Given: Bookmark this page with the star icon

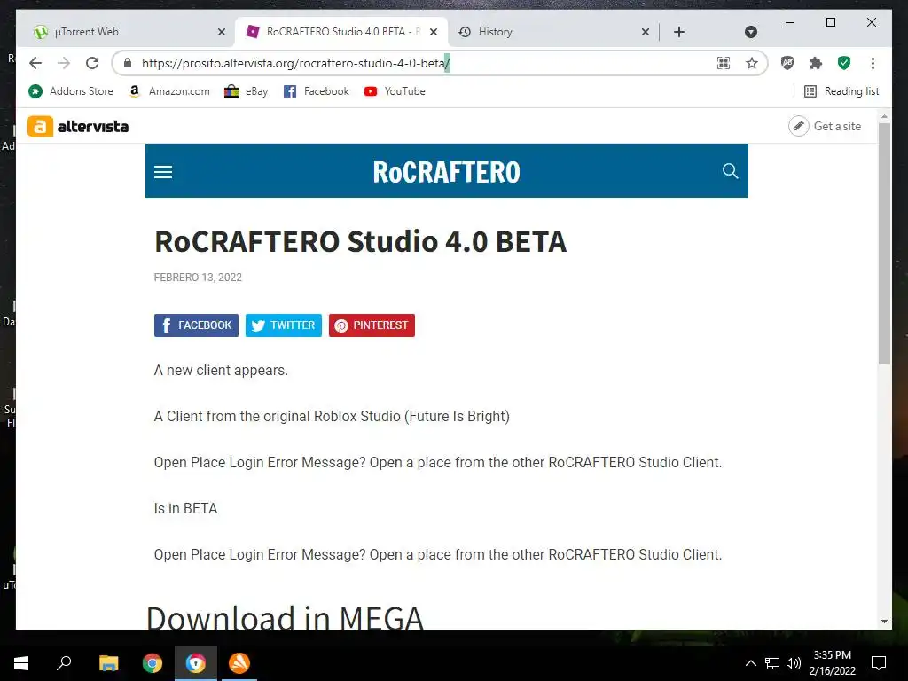Looking at the screenshot, I should (752, 63).
